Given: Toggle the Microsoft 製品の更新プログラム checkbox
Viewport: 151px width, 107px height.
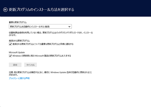Looking at the screenshot, I should pyautogui.click(x=10, y=56).
